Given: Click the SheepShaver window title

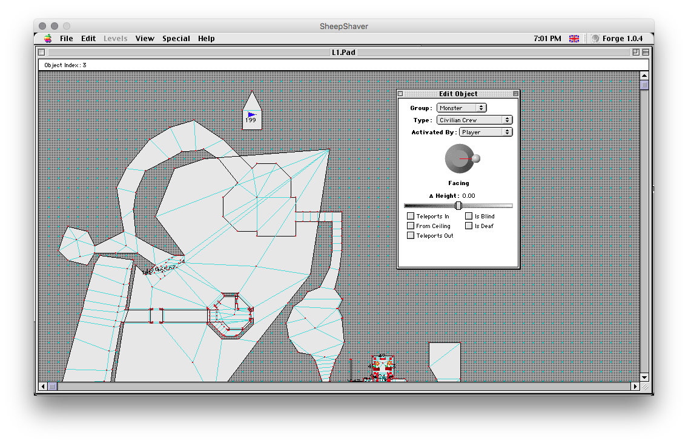Looking at the screenshot, I should coord(344,26).
